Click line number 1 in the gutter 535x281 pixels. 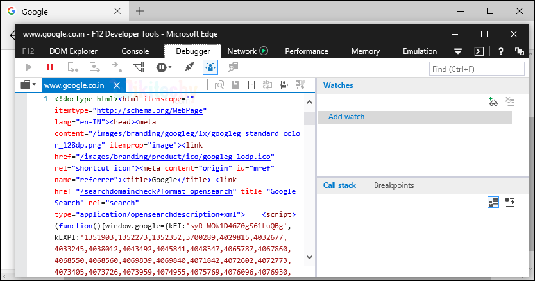point(46,99)
